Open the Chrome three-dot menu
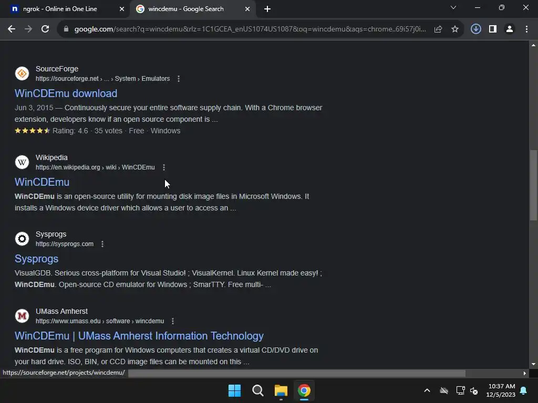This screenshot has width=538, height=403. click(526, 29)
